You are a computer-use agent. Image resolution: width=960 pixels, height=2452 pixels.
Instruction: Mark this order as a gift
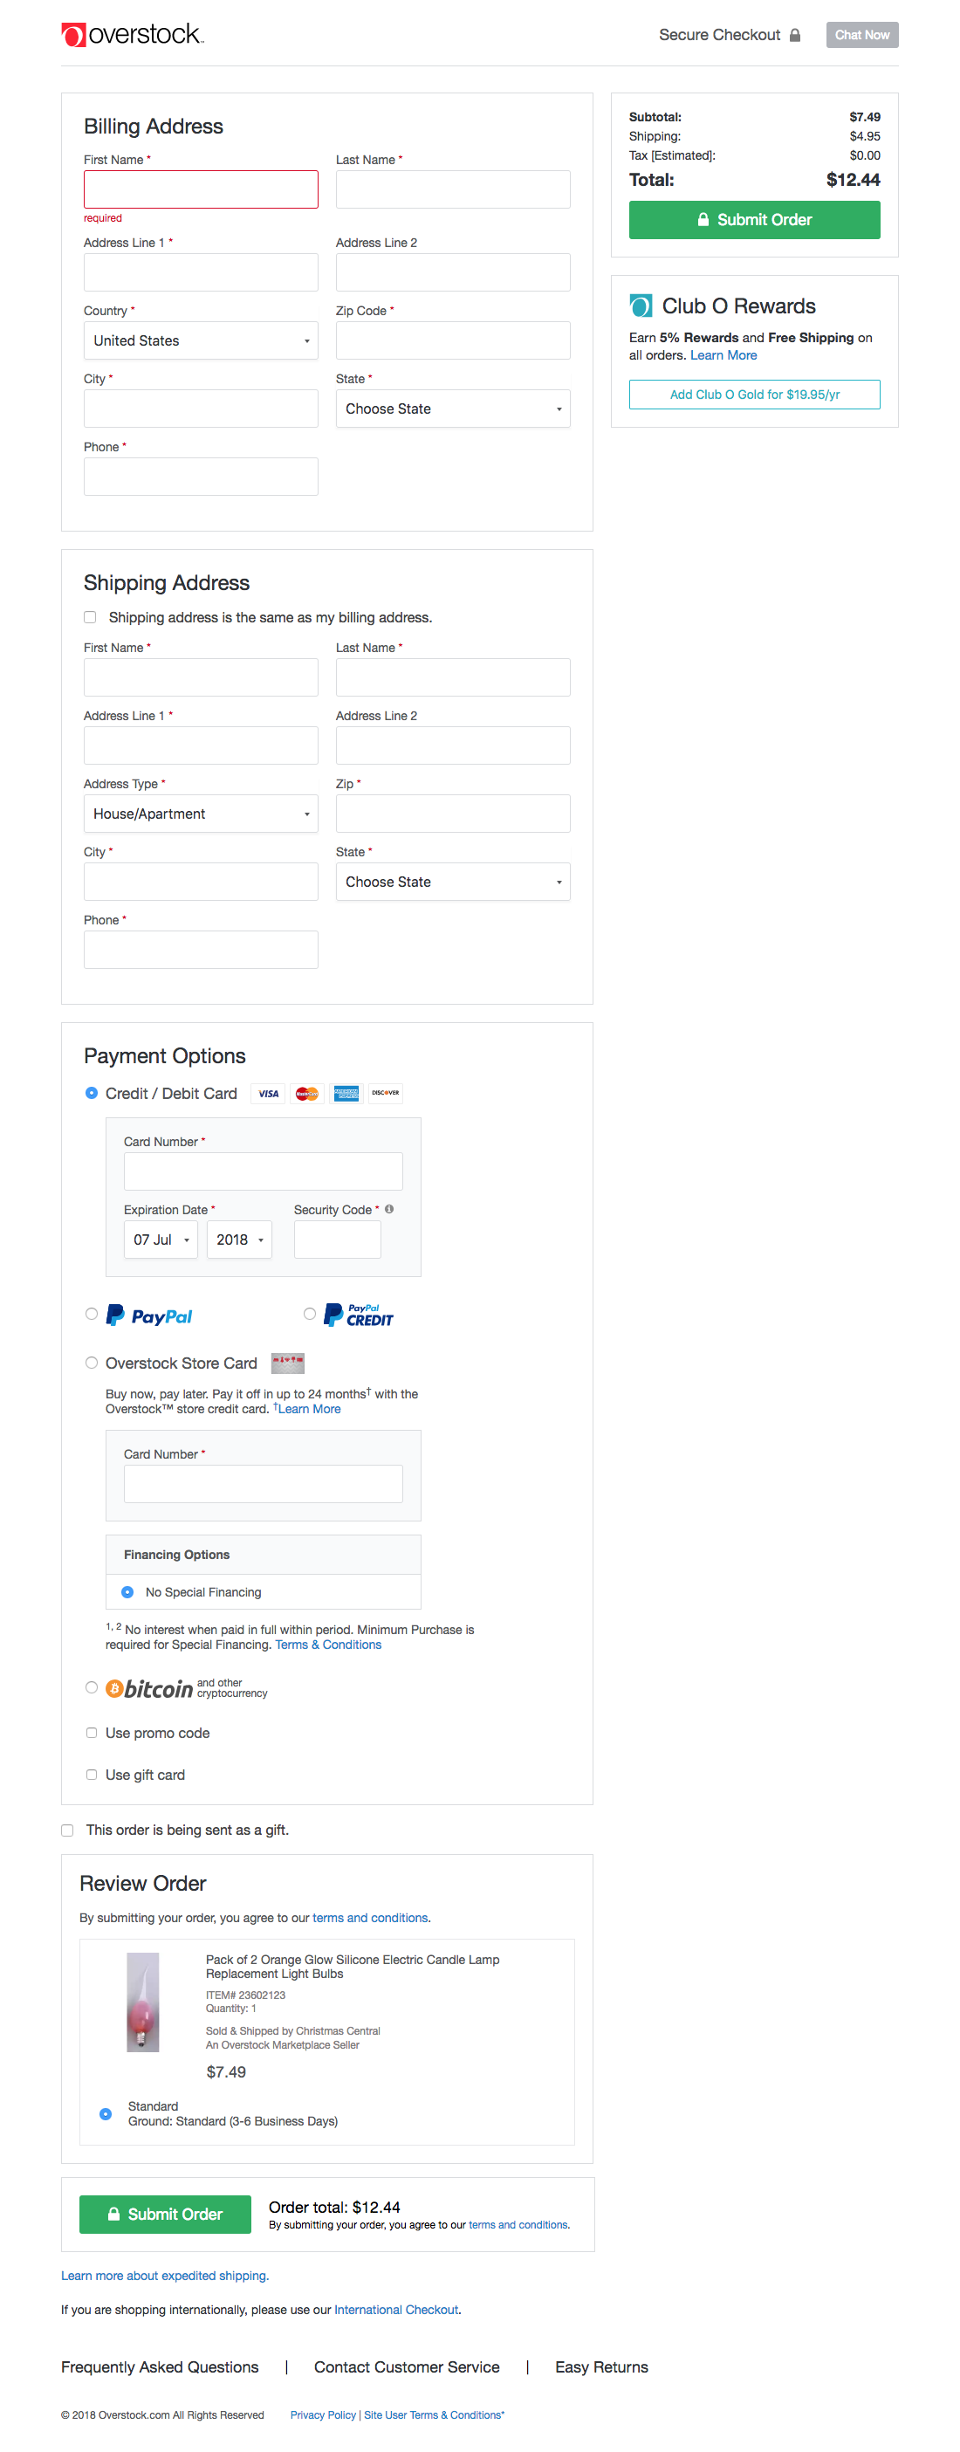[66, 1830]
